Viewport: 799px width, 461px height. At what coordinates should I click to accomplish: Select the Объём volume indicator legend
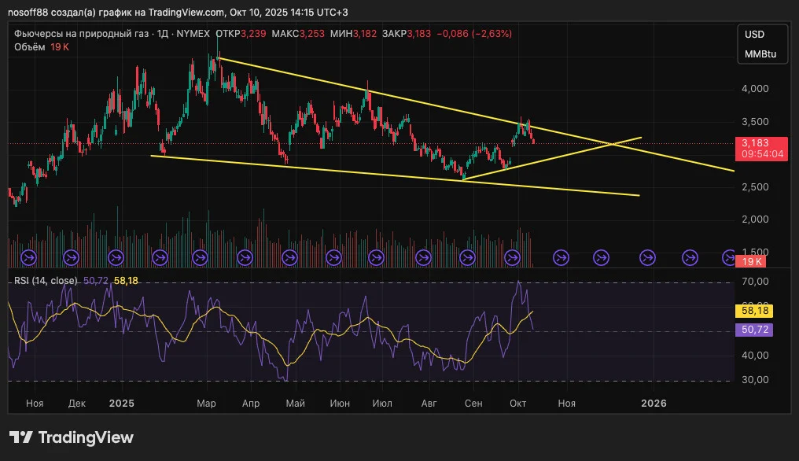(41, 47)
